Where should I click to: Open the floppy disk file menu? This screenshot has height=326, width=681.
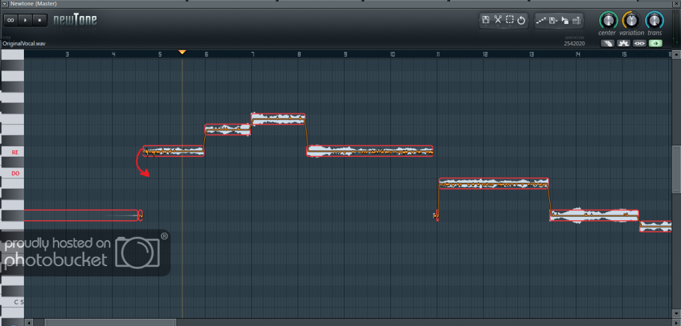pos(486,20)
